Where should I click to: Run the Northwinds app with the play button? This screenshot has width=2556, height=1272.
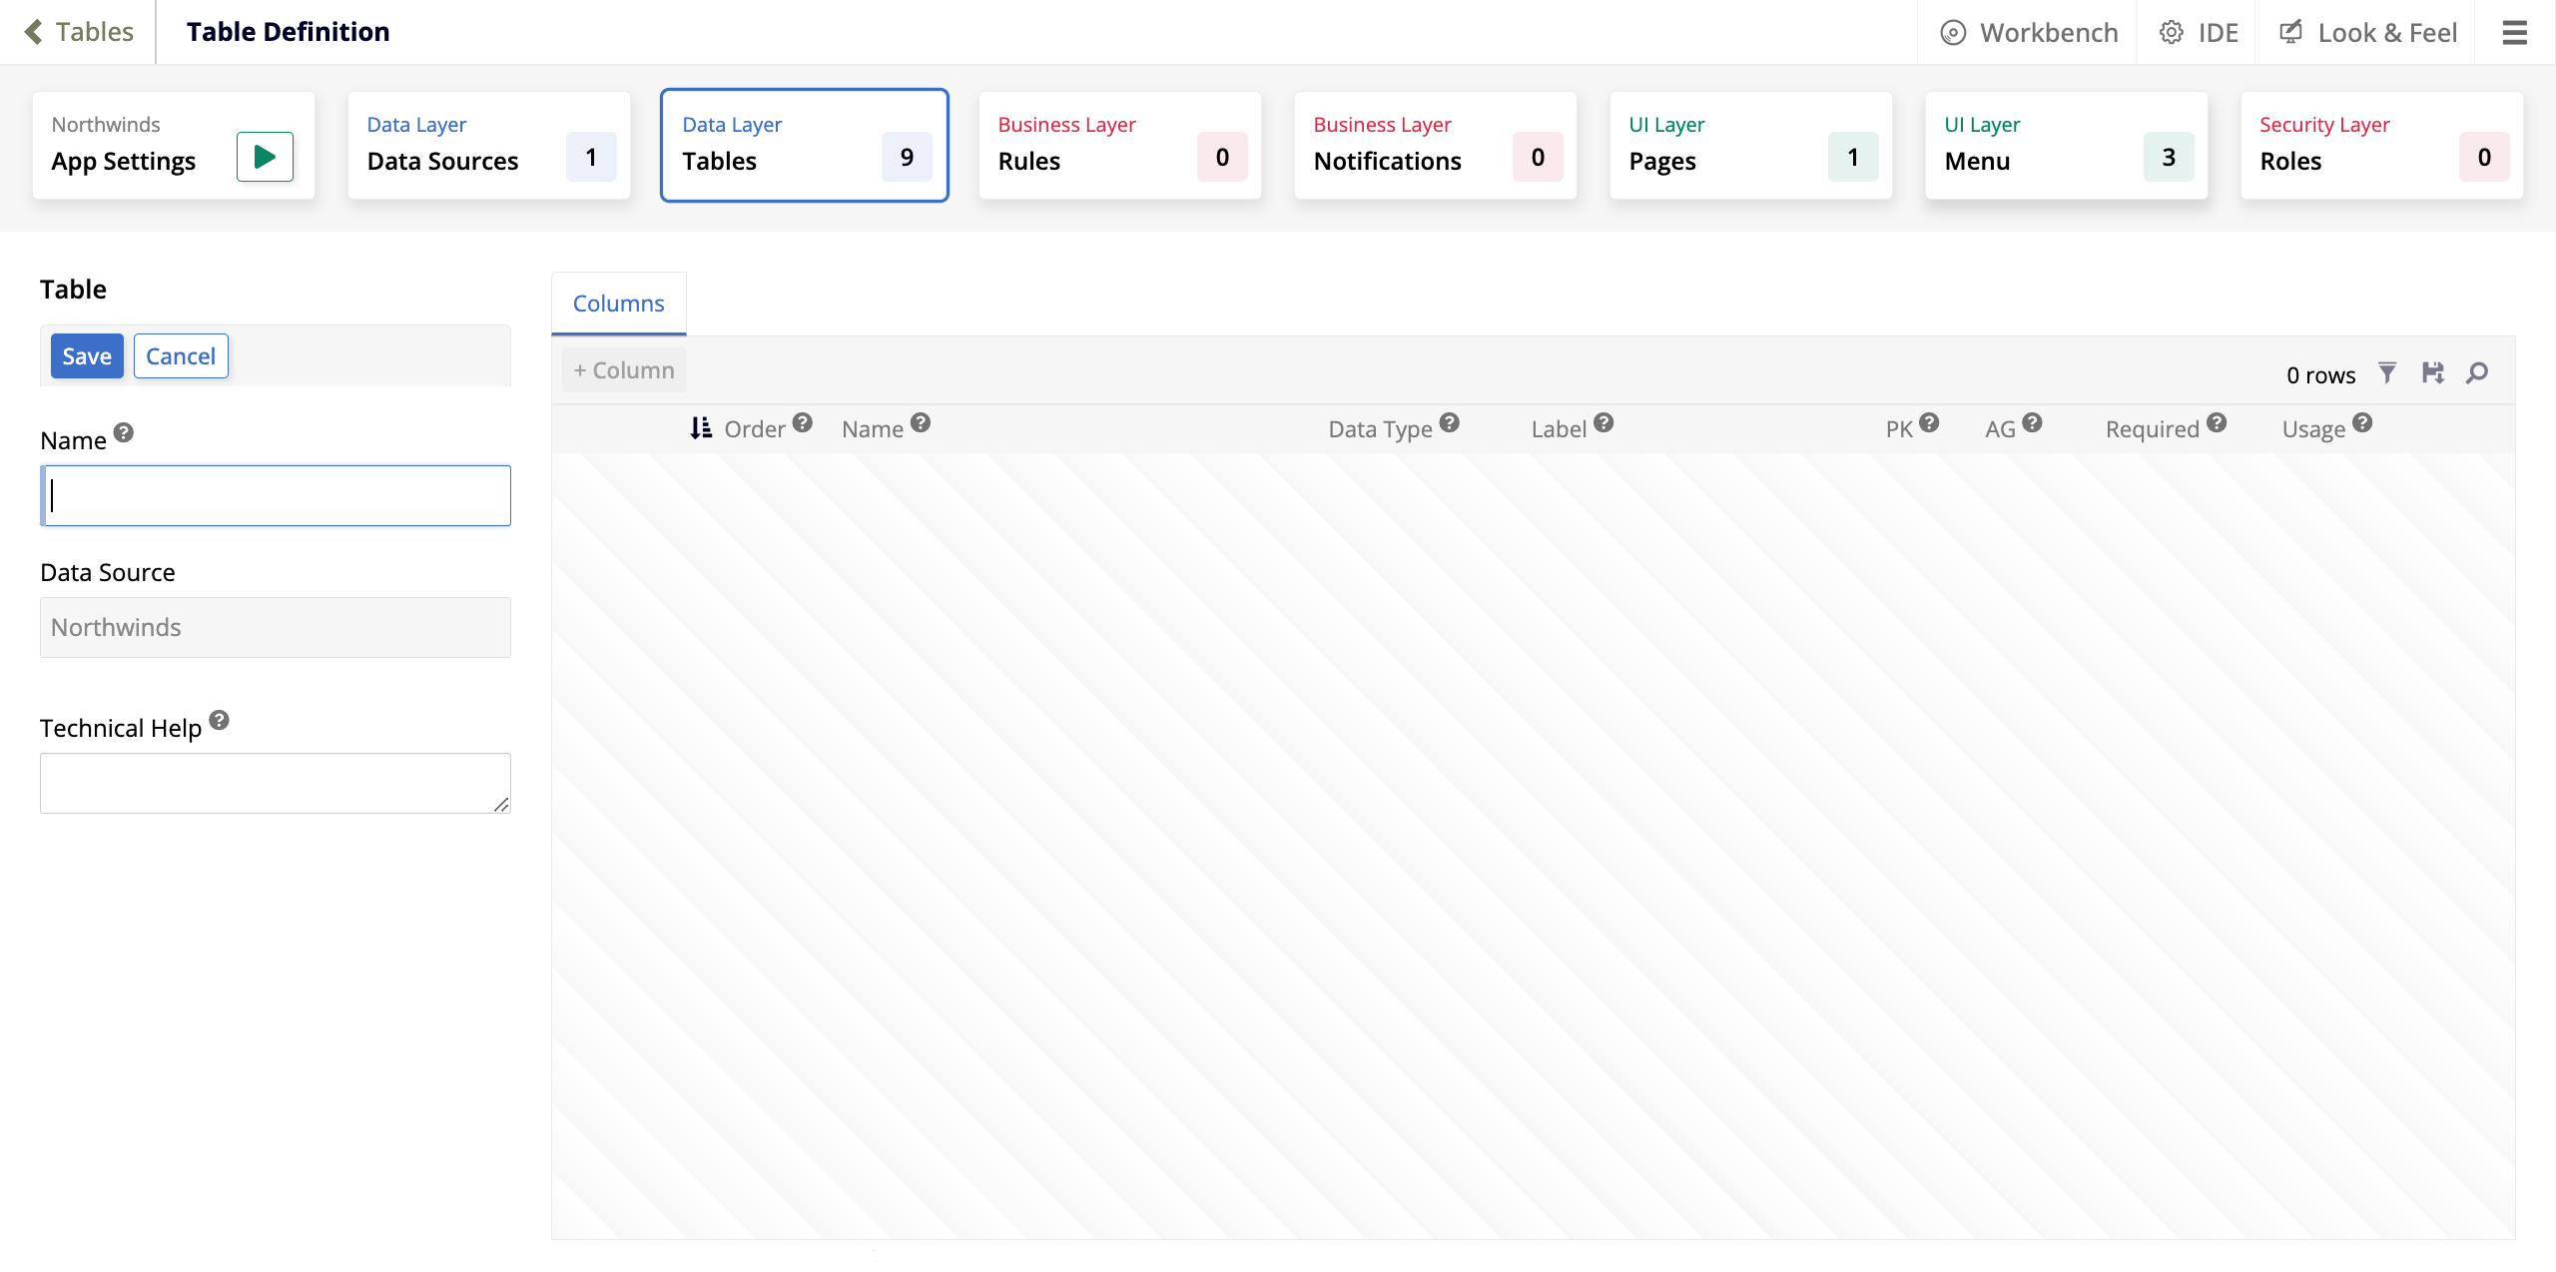pyautogui.click(x=264, y=156)
